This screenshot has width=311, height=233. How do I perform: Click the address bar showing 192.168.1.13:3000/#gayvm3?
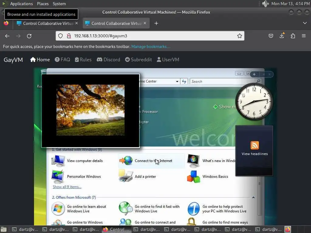pyautogui.click(x=150, y=36)
